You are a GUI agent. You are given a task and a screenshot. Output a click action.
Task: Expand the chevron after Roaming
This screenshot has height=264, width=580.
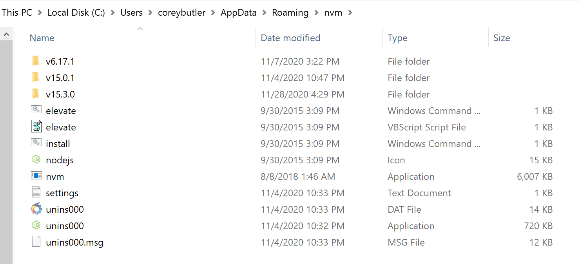[x=316, y=12]
